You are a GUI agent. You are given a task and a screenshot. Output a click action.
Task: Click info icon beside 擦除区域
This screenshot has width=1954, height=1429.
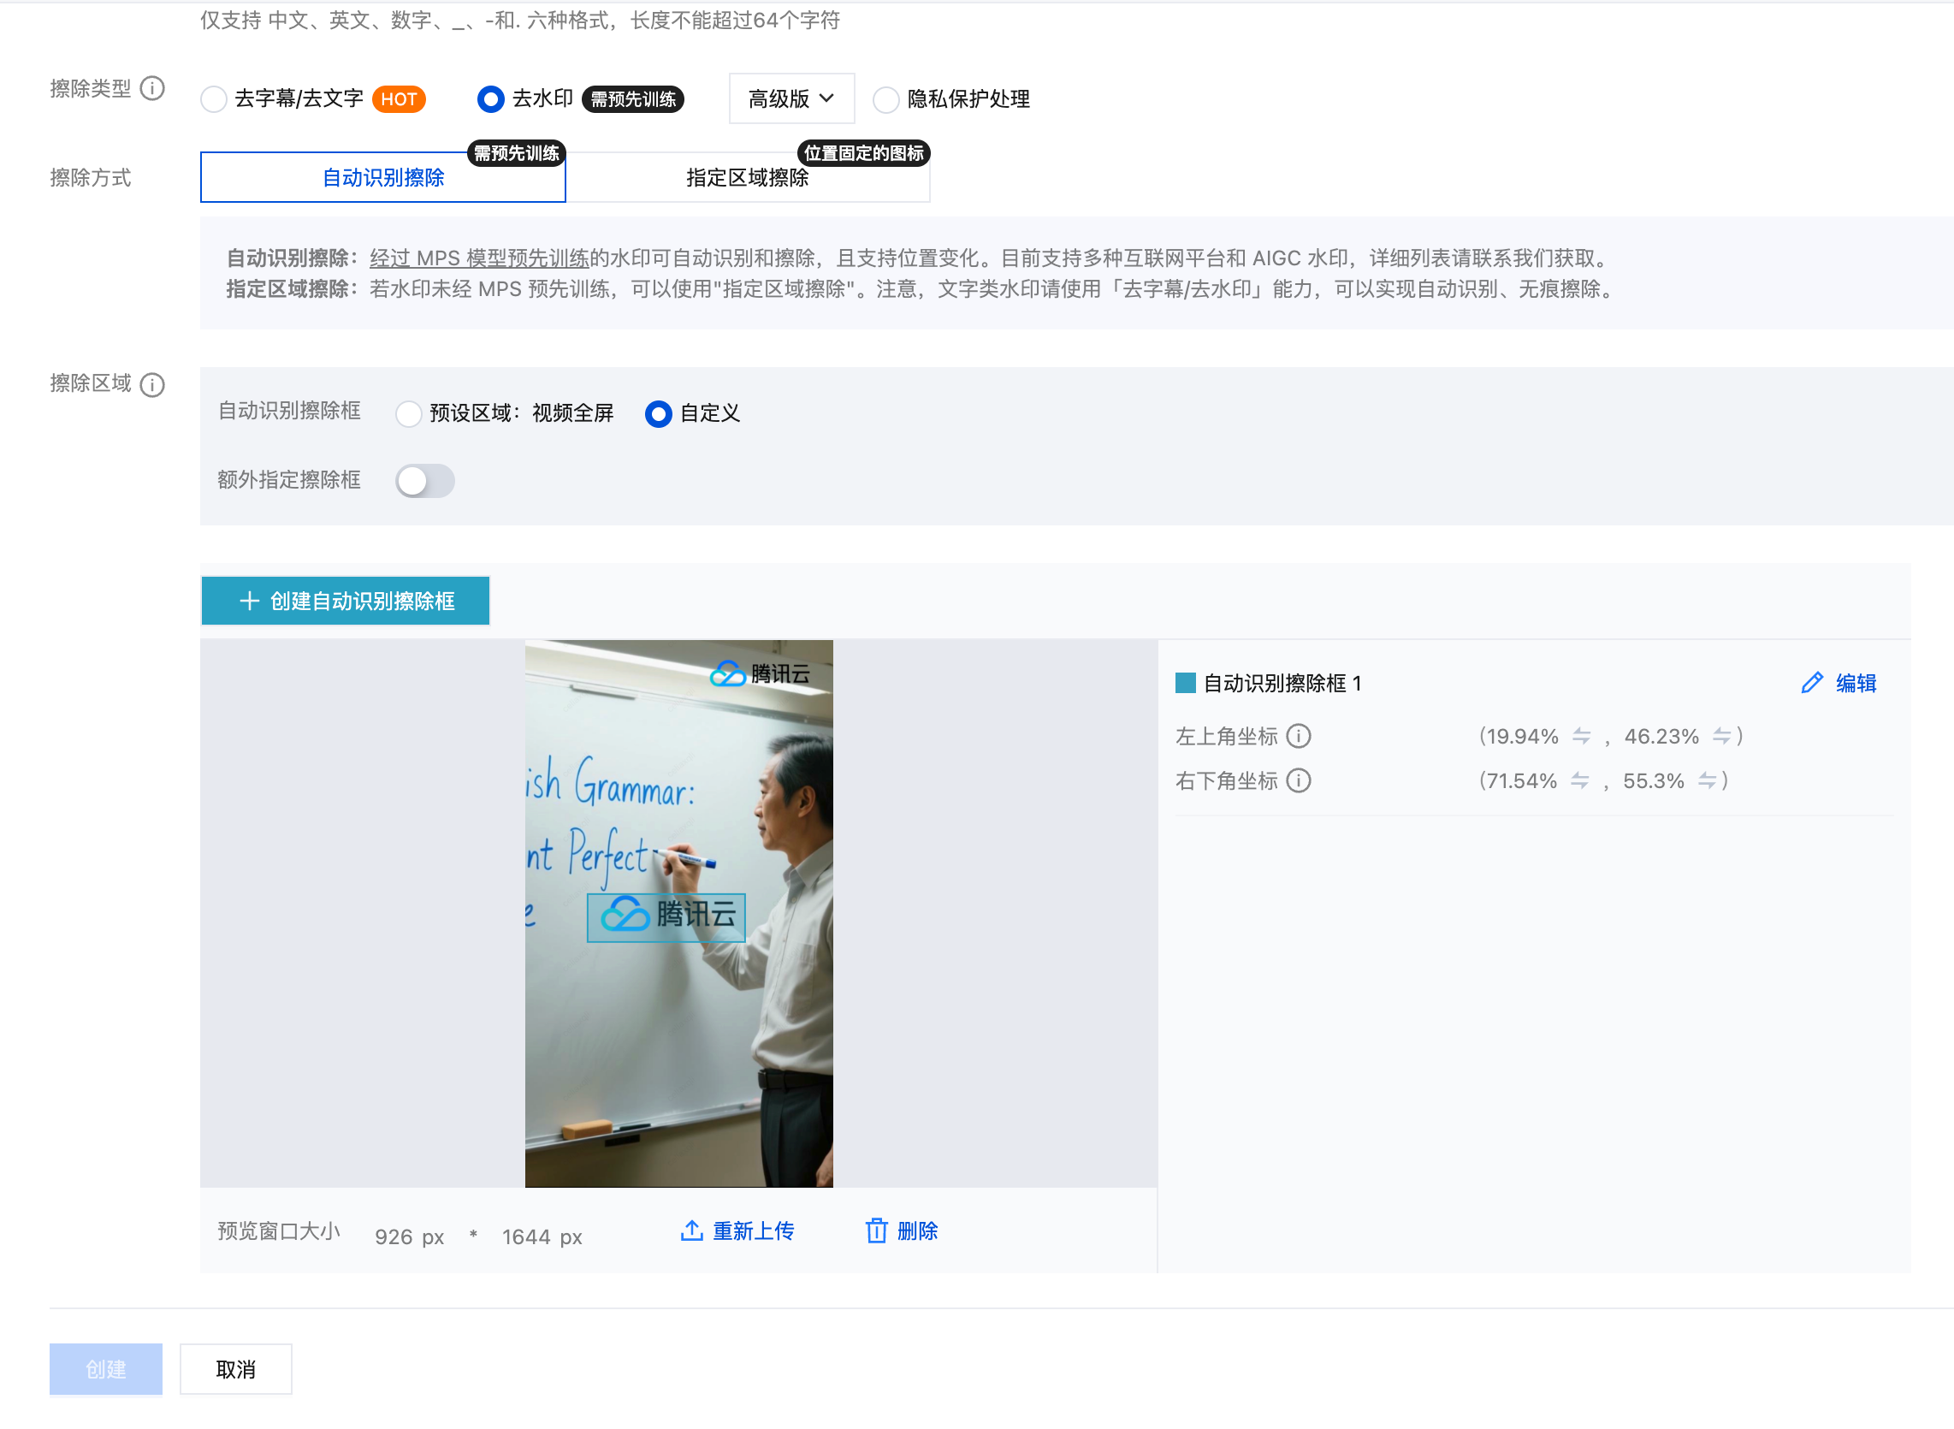tap(152, 385)
